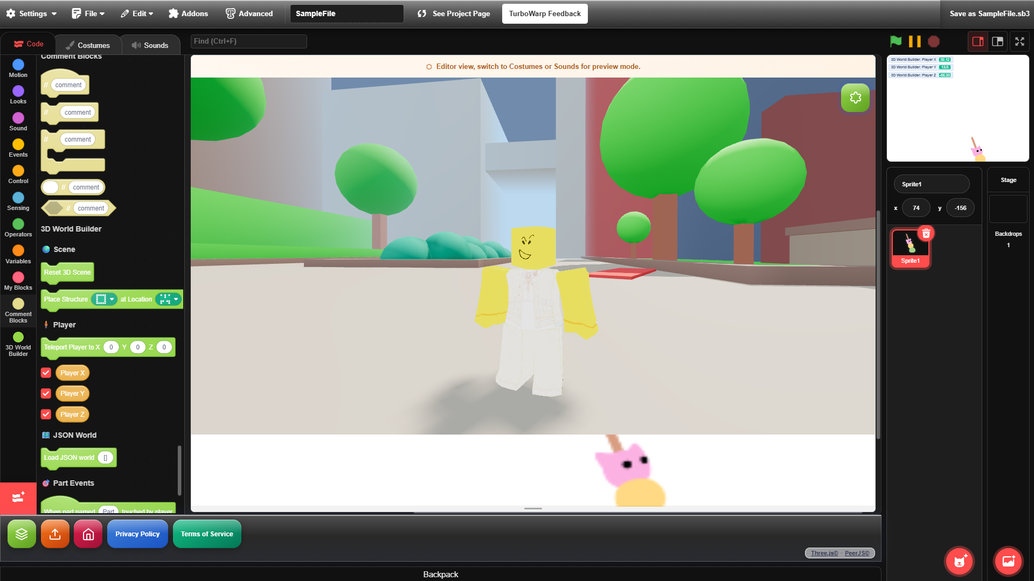Expand the Backpack panel
Screen dimensions: 1034x581
[441, 574]
